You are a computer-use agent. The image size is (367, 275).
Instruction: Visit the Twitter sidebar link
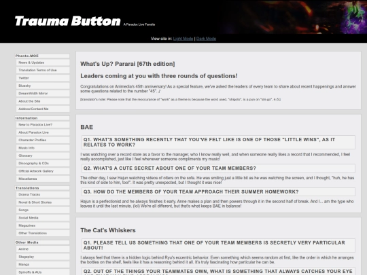(x=43, y=78)
